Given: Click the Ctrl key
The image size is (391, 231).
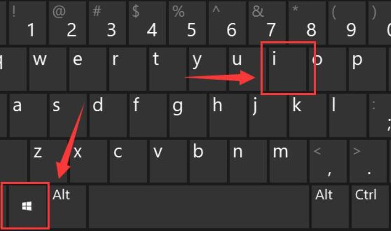Looking at the screenshot, I should point(370,206).
